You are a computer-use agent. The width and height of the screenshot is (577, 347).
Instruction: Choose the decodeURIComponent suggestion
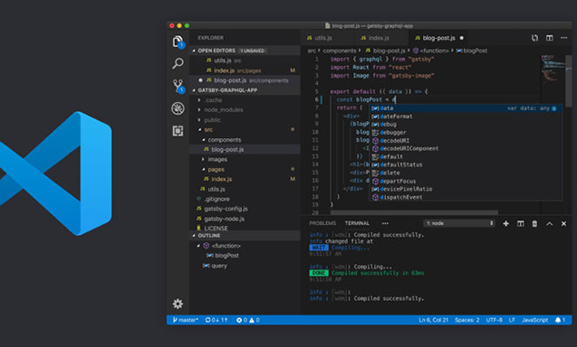click(466, 149)
